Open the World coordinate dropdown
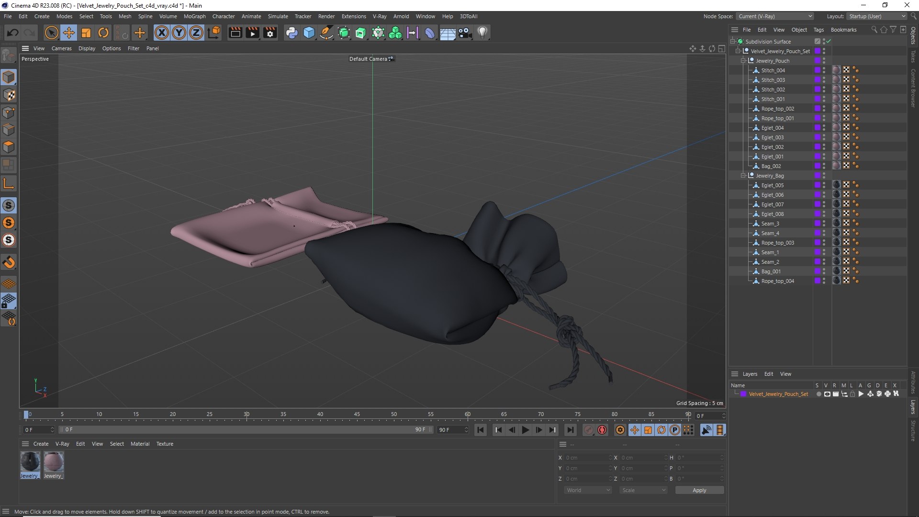919x517 pixels. pos(588,490)
